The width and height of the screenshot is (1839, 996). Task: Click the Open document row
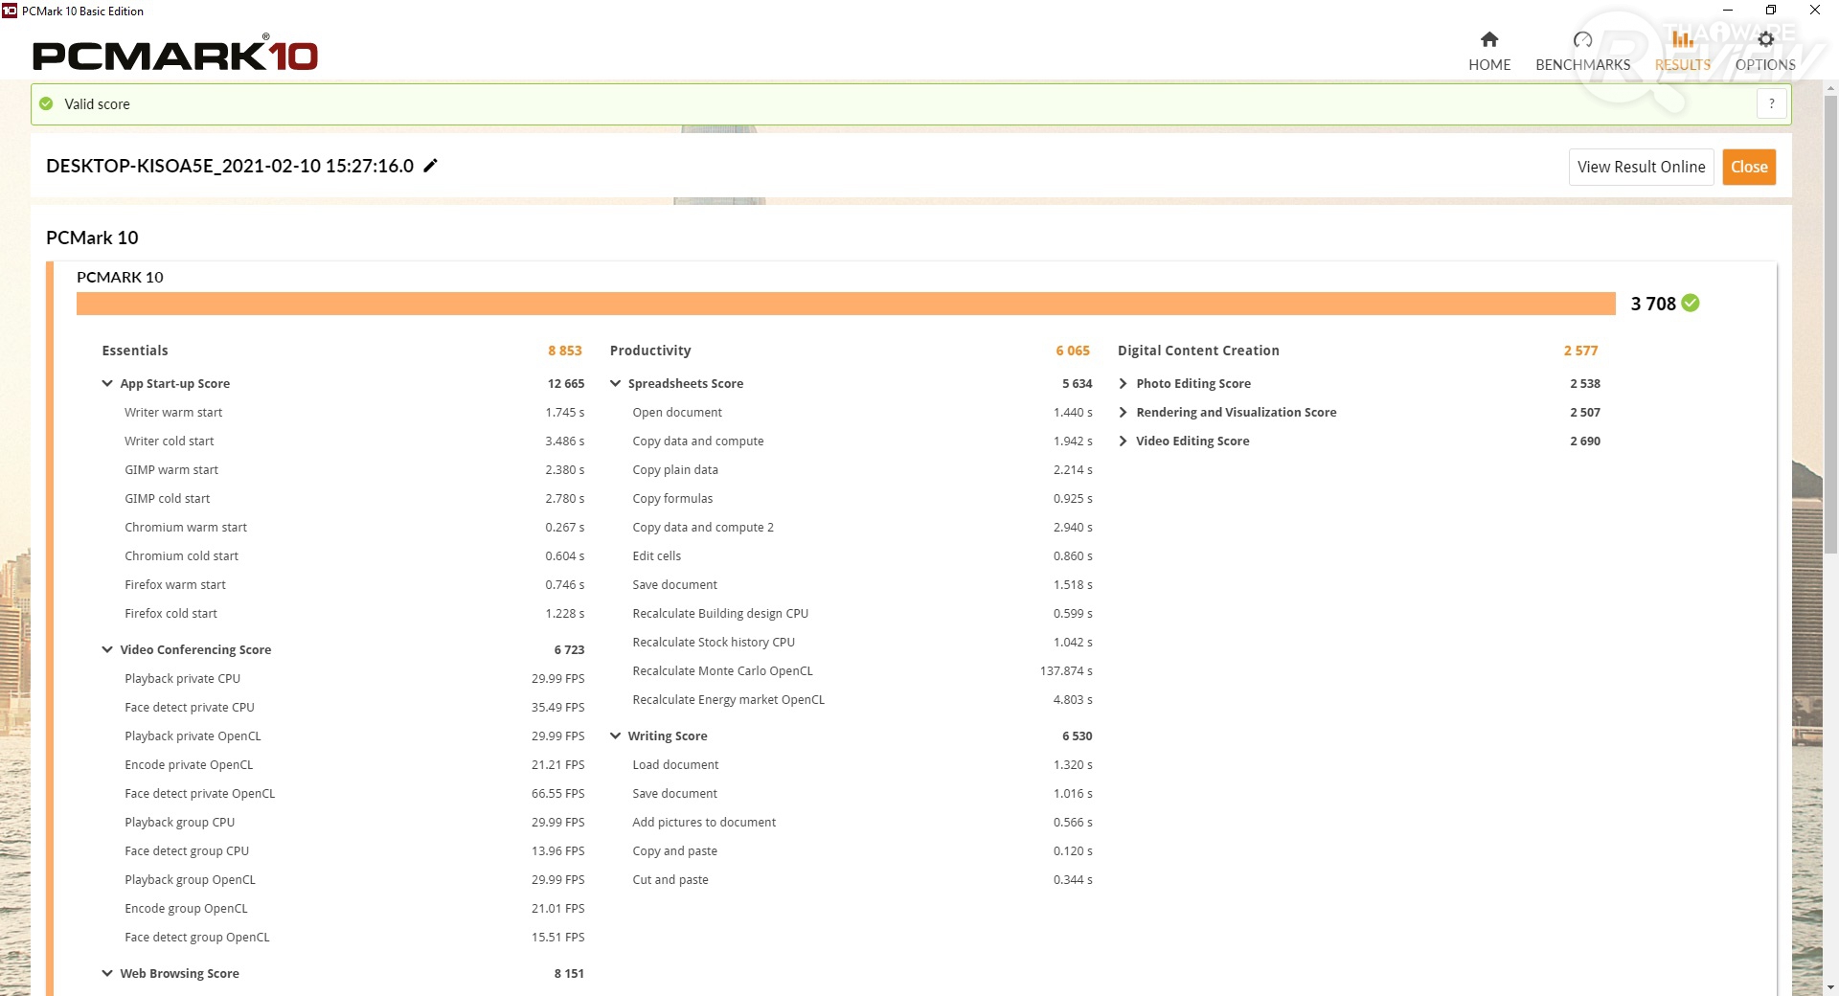pos(862,412)
